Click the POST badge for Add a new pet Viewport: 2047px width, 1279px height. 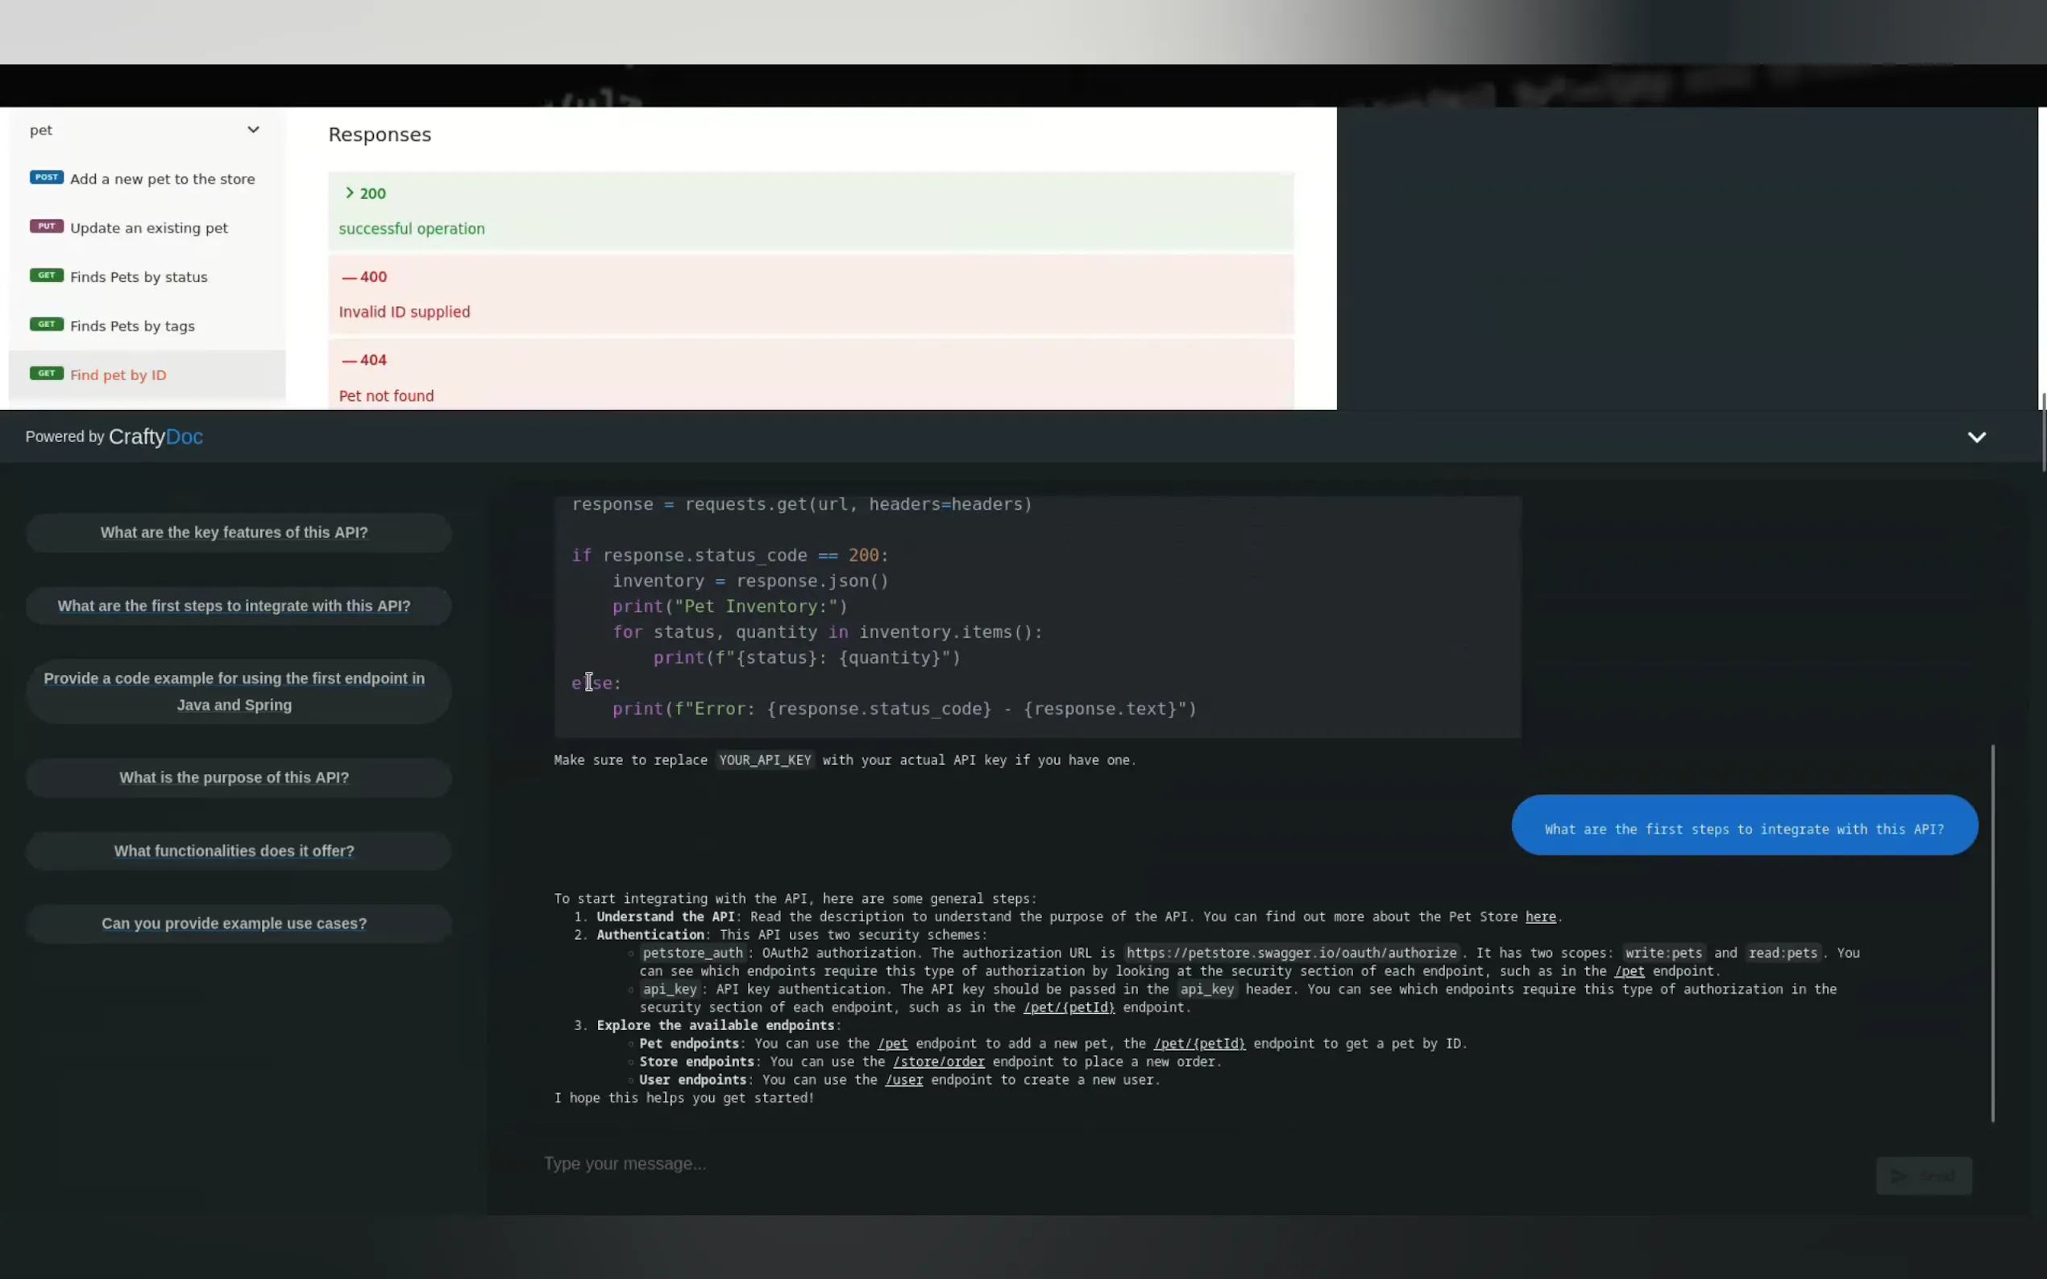pos(47,178)
